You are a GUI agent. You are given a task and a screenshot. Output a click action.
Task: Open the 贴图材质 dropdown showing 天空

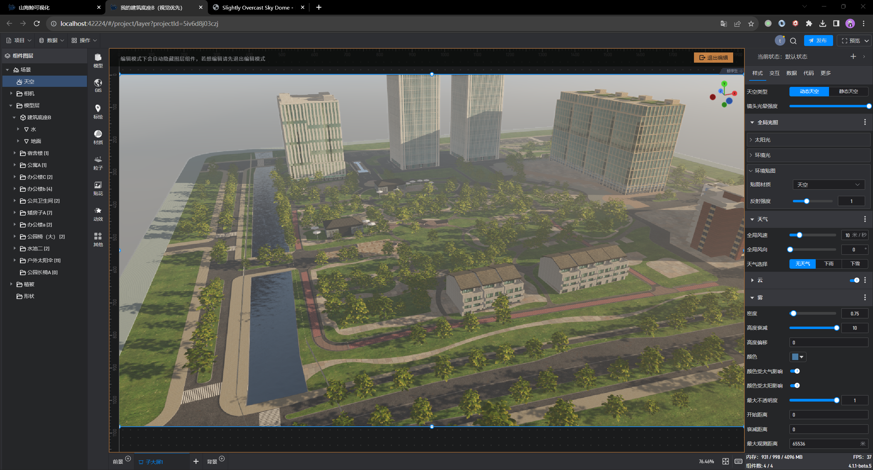tap(828, 185)
